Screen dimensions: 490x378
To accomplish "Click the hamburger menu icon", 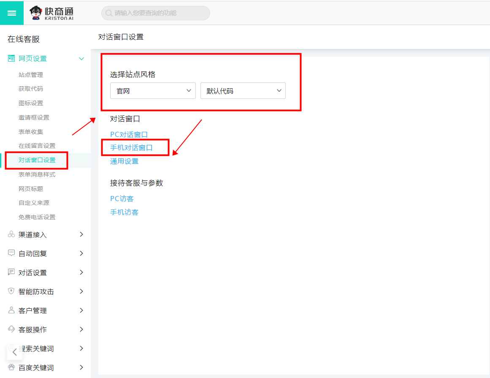I will (x=12, y=13).
